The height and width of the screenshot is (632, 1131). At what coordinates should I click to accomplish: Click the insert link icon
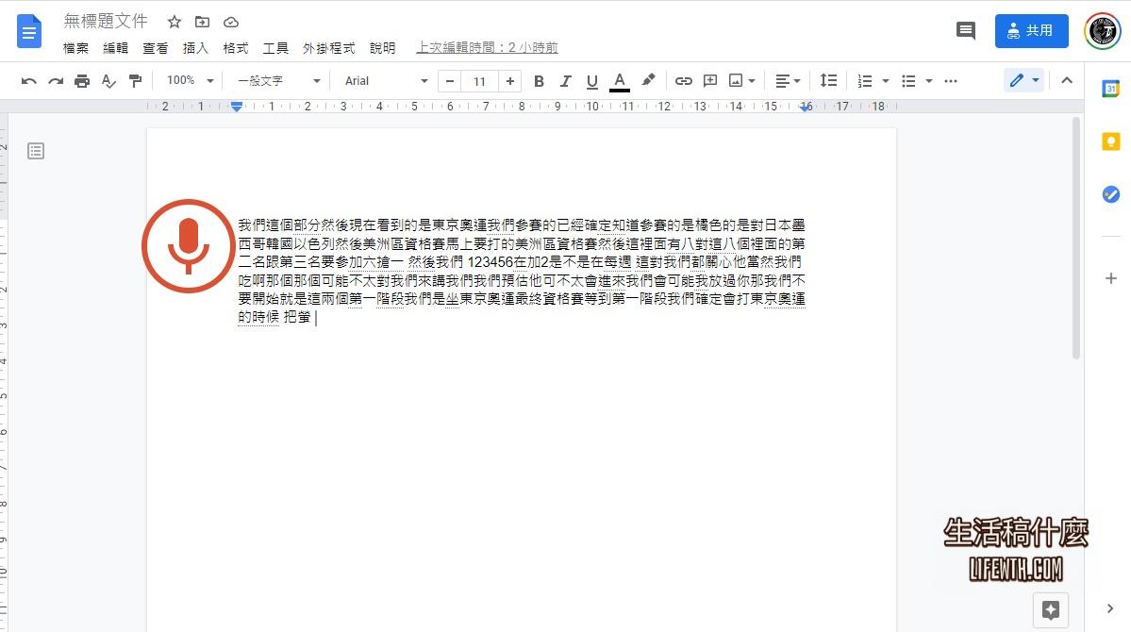[684, 81]
